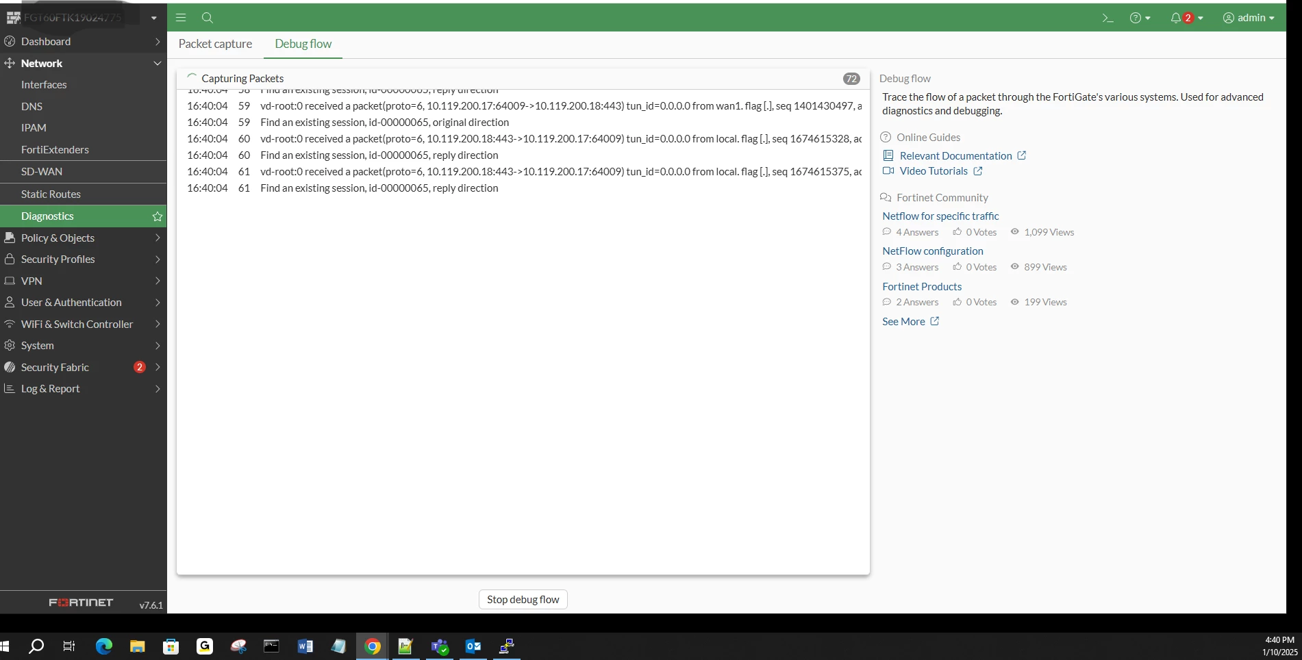This screenshot has height=660, width=1302.
Task: Select the Log & Report chart icon
Action: [x=10, y=389]
